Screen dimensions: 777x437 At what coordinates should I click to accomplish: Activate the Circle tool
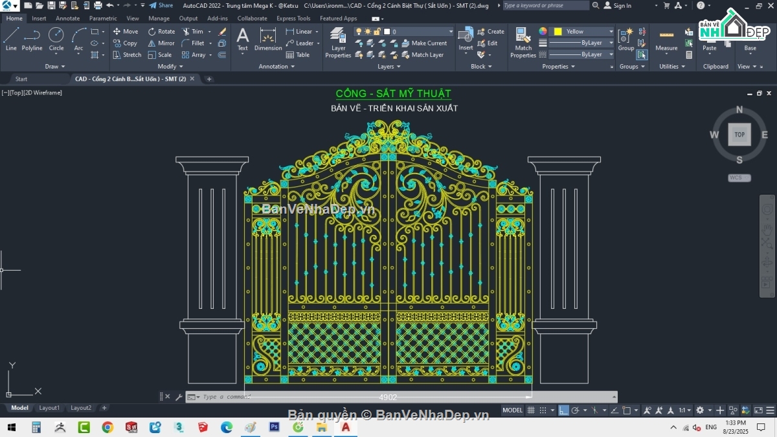pos(56,40)
